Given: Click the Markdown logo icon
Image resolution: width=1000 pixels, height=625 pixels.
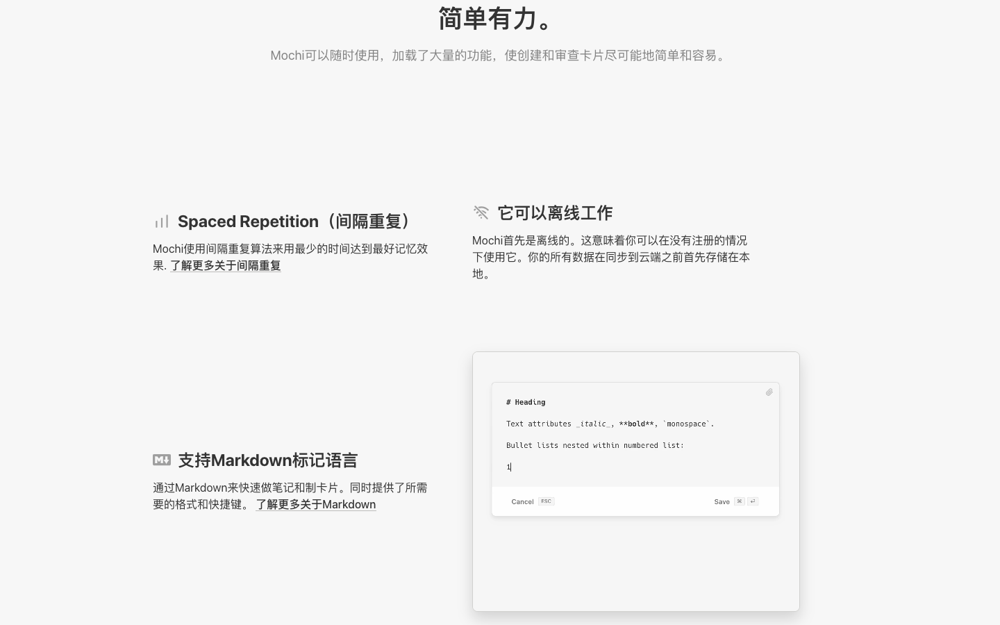Looking at the screenshot, I should (162, 460).
